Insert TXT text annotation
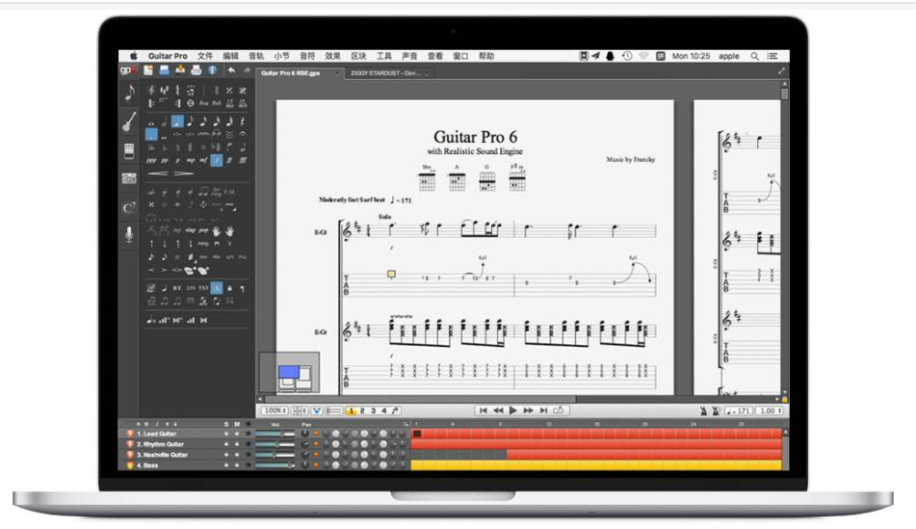The width and height of the screenshot is (916, 529). [x=203, y=288]
